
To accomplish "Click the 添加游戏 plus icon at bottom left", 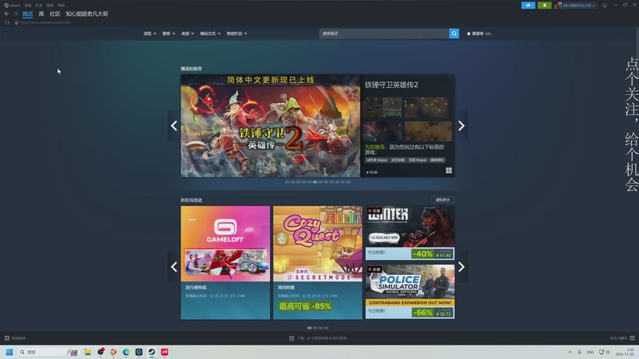I will (7, 337).
